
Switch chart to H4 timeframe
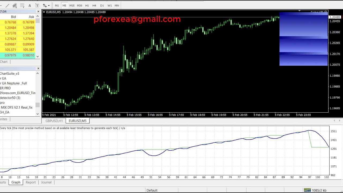(x=94, y=5)
